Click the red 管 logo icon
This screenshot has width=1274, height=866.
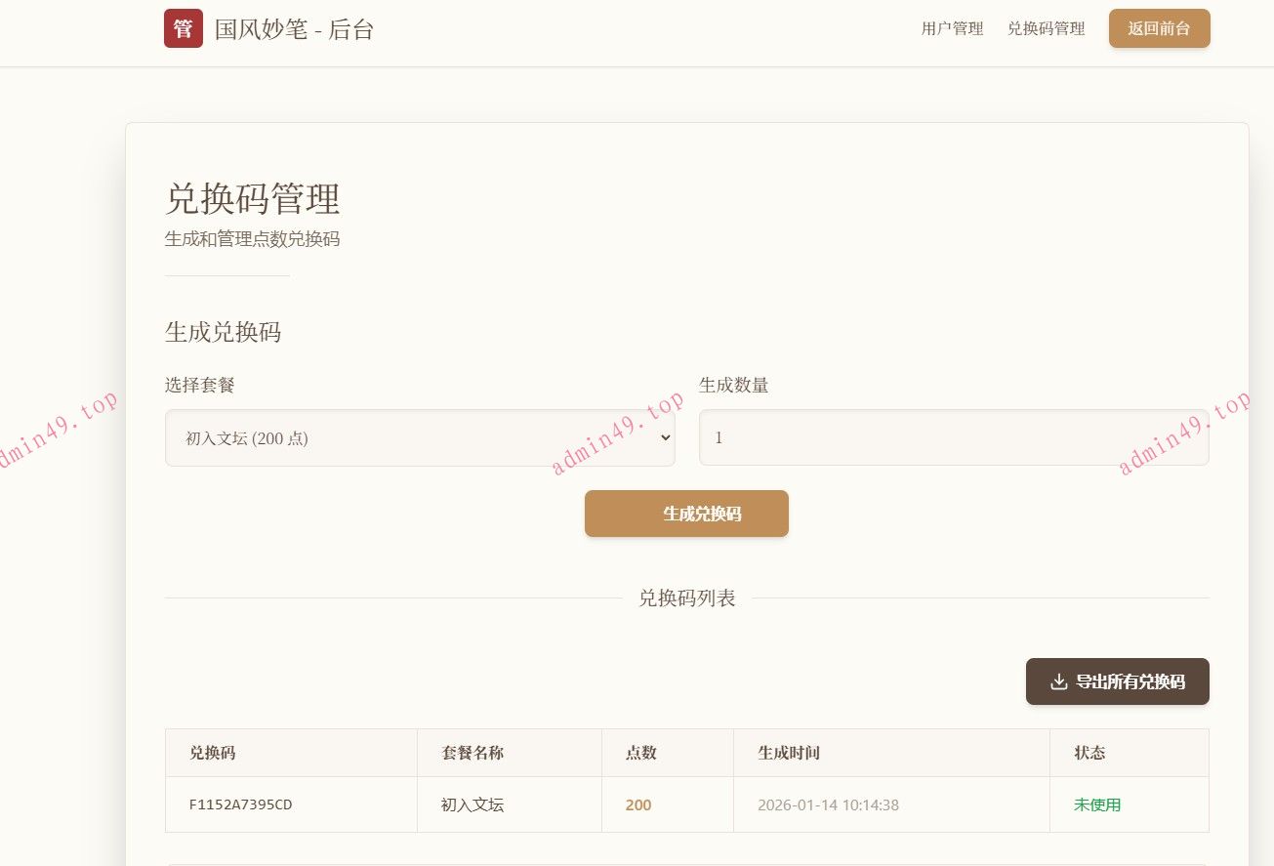(183, 28)
